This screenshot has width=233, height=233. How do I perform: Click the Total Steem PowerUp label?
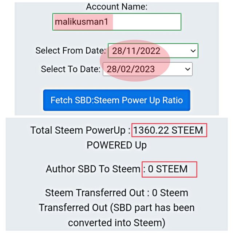click(80, 130)
